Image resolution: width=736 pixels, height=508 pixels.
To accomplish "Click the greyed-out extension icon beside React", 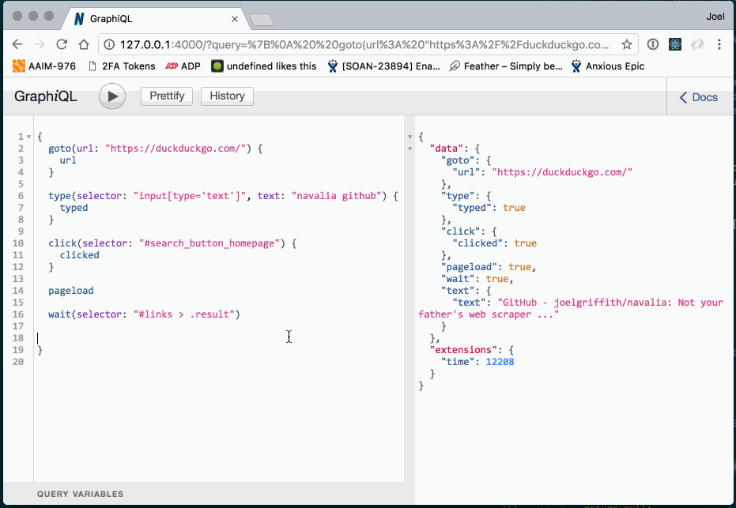I will [x=697, y=44].
